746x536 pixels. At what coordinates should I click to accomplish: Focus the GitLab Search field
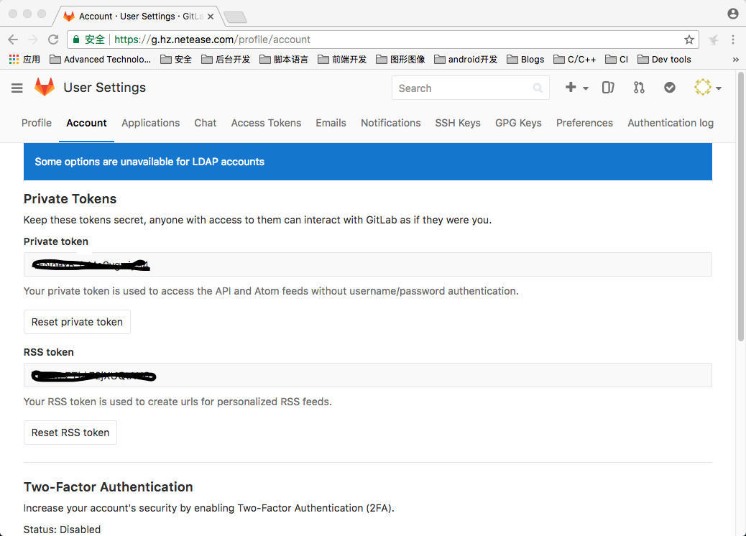coord(471,88)
